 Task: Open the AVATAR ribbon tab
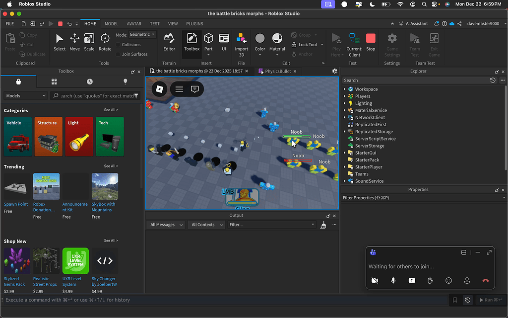(x=133, y=24)
